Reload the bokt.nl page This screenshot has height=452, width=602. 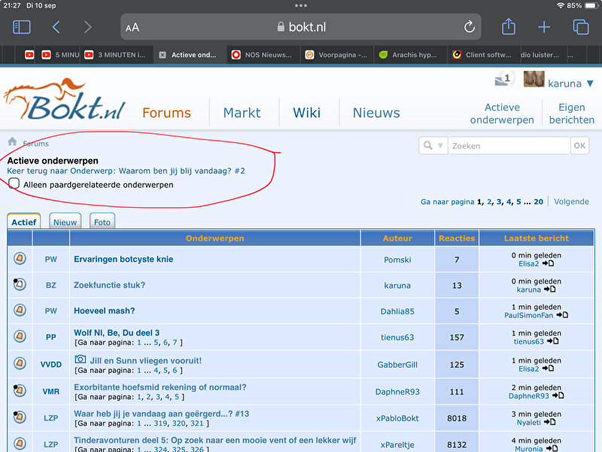pos(469,27)
